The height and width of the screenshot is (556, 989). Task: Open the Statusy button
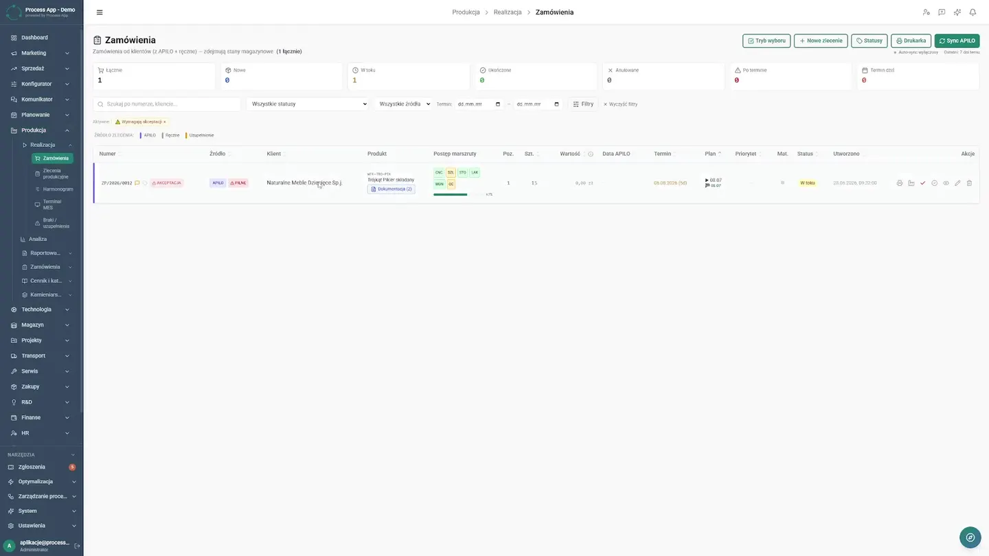coord(869,40)
